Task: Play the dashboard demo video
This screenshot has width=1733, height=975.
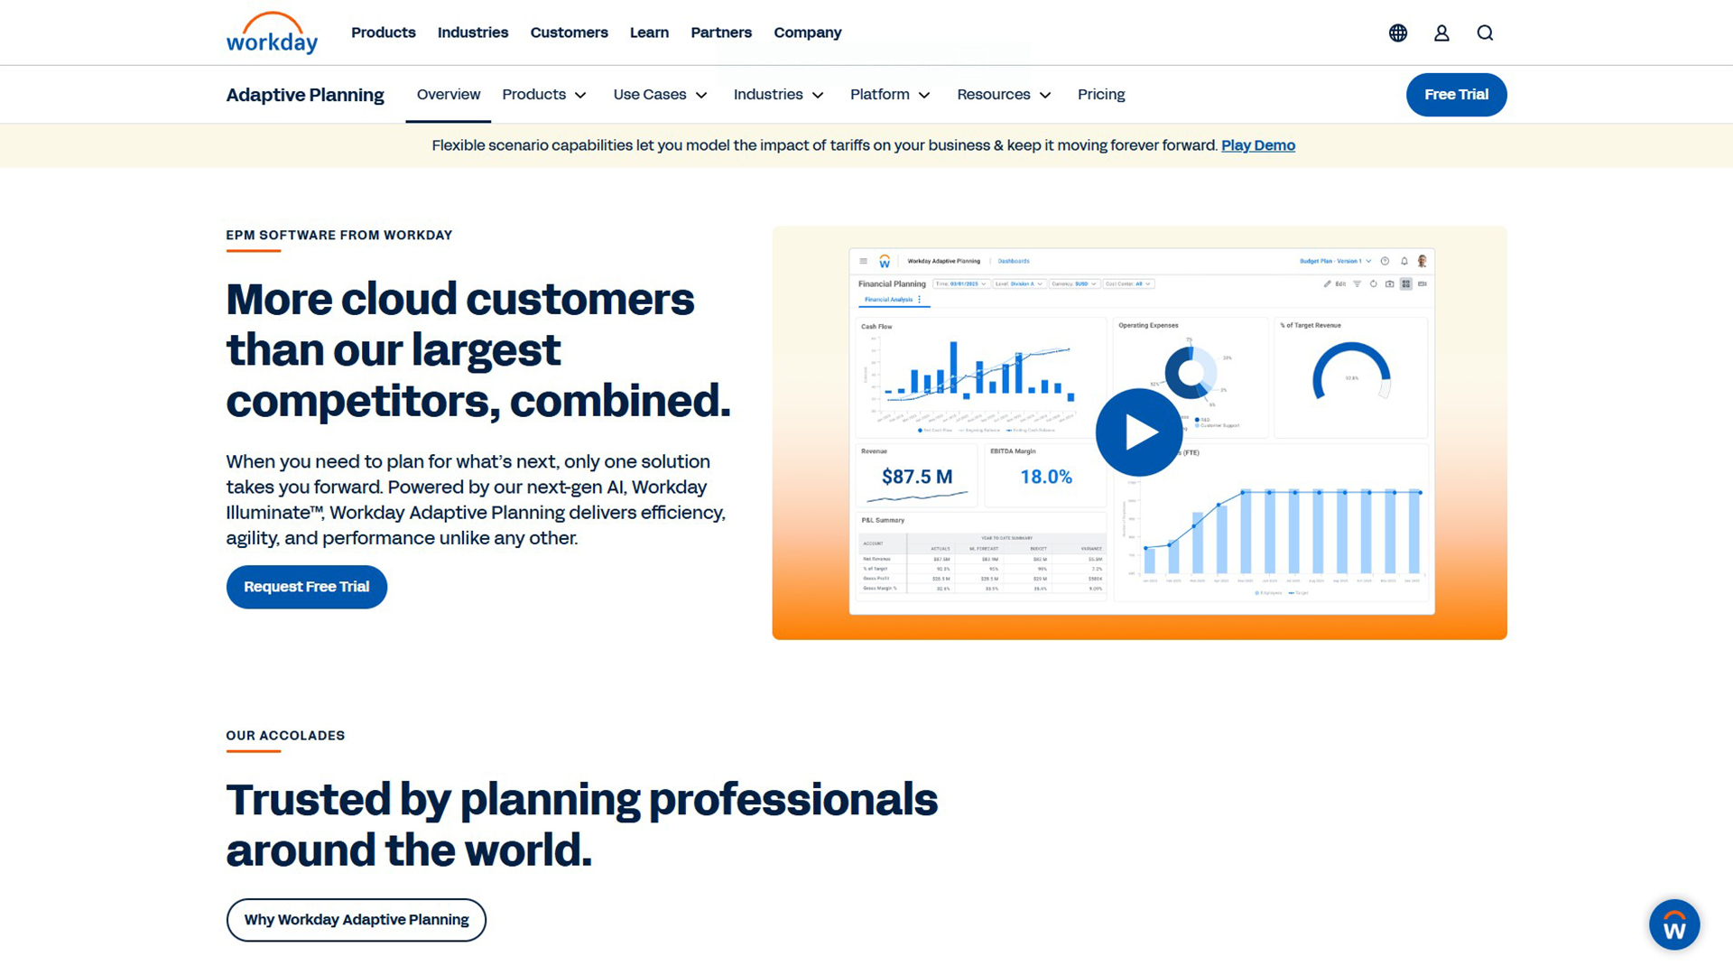Action: (1139, 432)
